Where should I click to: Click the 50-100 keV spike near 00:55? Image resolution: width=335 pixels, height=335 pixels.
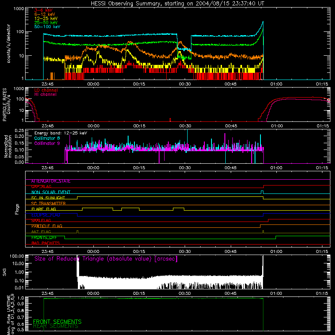click(x=263, y=22)
